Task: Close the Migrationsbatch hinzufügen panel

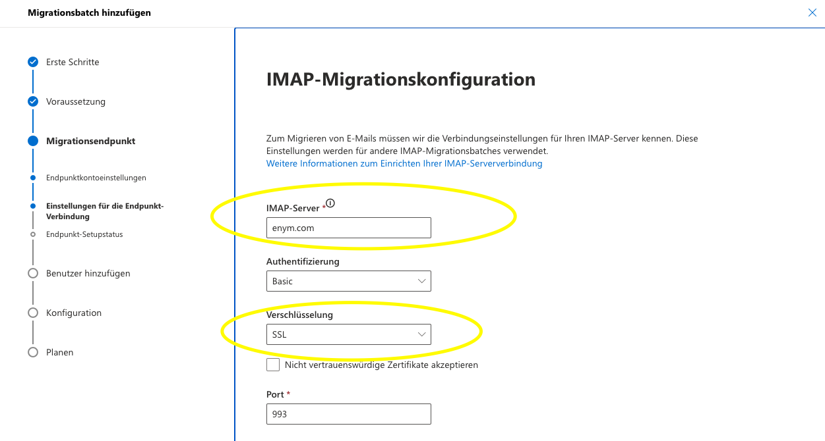Action: pos(812,13)
